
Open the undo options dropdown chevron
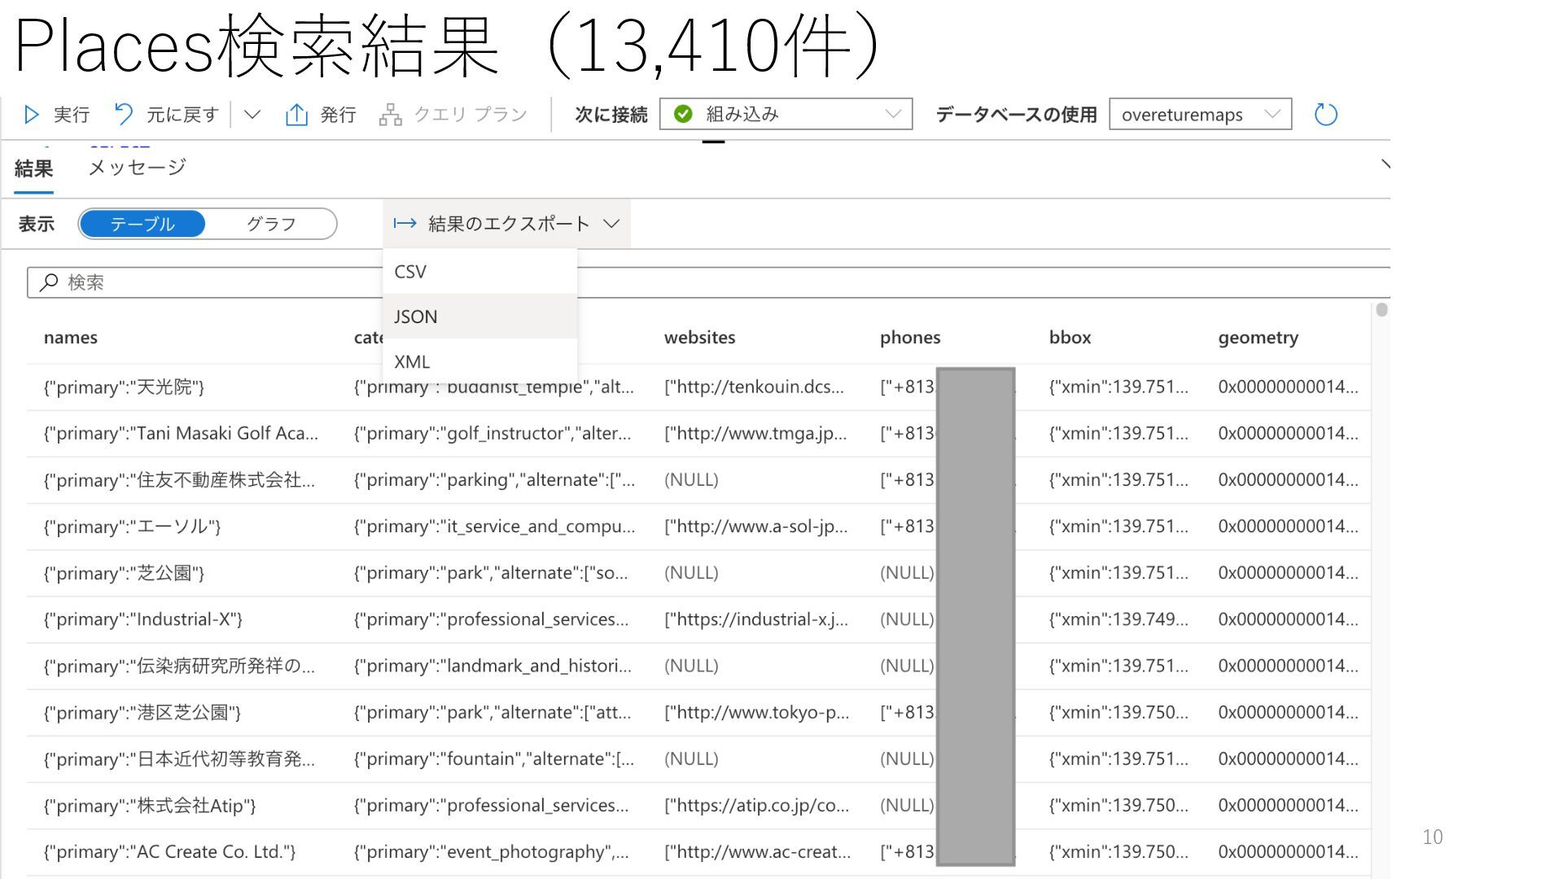[x=252, y=115]
